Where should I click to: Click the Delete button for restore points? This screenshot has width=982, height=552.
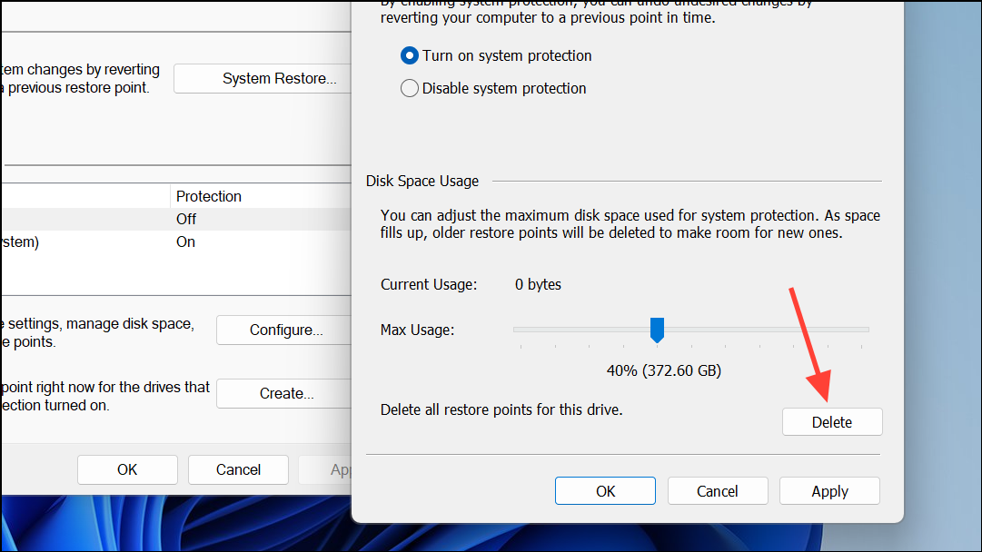(831, 421)
